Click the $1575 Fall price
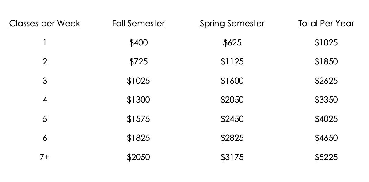Viewport: 369px width, 182px height. pos(138,119)
